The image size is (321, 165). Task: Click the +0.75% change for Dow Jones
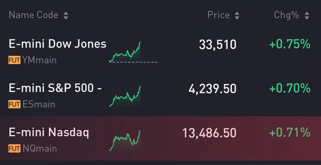[x=290, y=45]
